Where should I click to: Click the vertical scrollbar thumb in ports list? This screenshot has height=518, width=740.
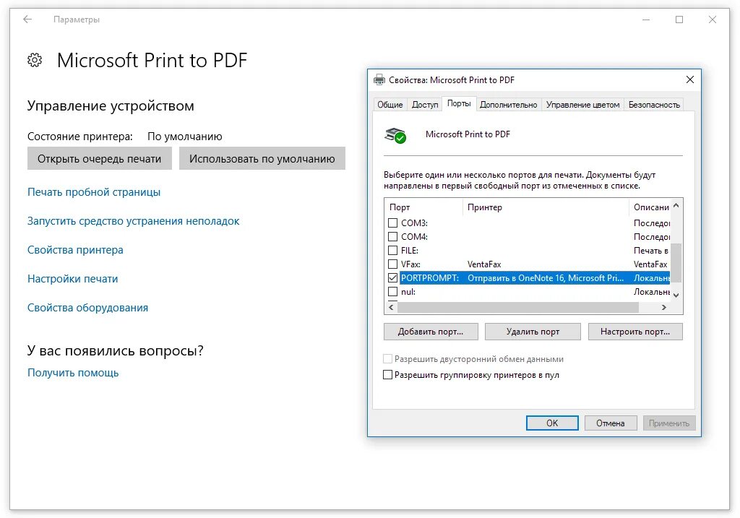tap(676, 262)
